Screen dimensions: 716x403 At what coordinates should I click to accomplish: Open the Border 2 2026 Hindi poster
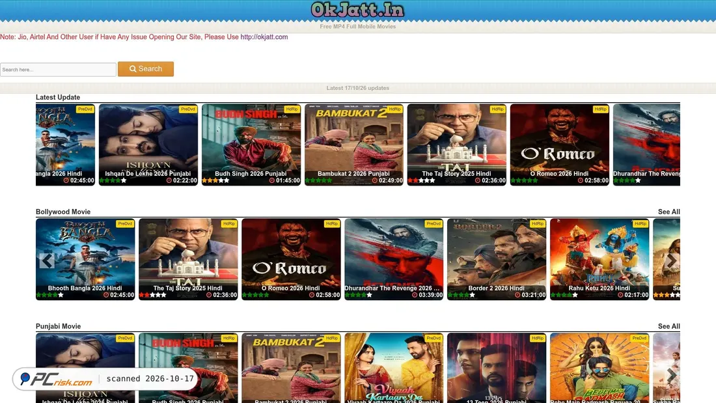pyautogui.click(x=497, y=259)
